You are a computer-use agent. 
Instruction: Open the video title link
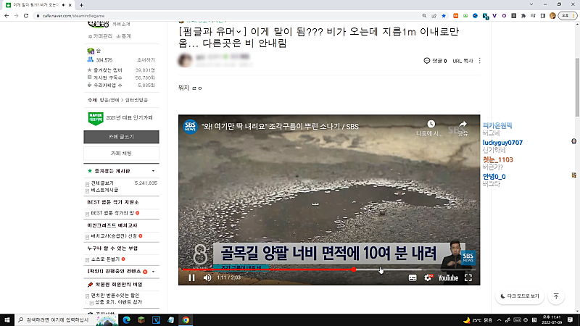click(280, 126)
